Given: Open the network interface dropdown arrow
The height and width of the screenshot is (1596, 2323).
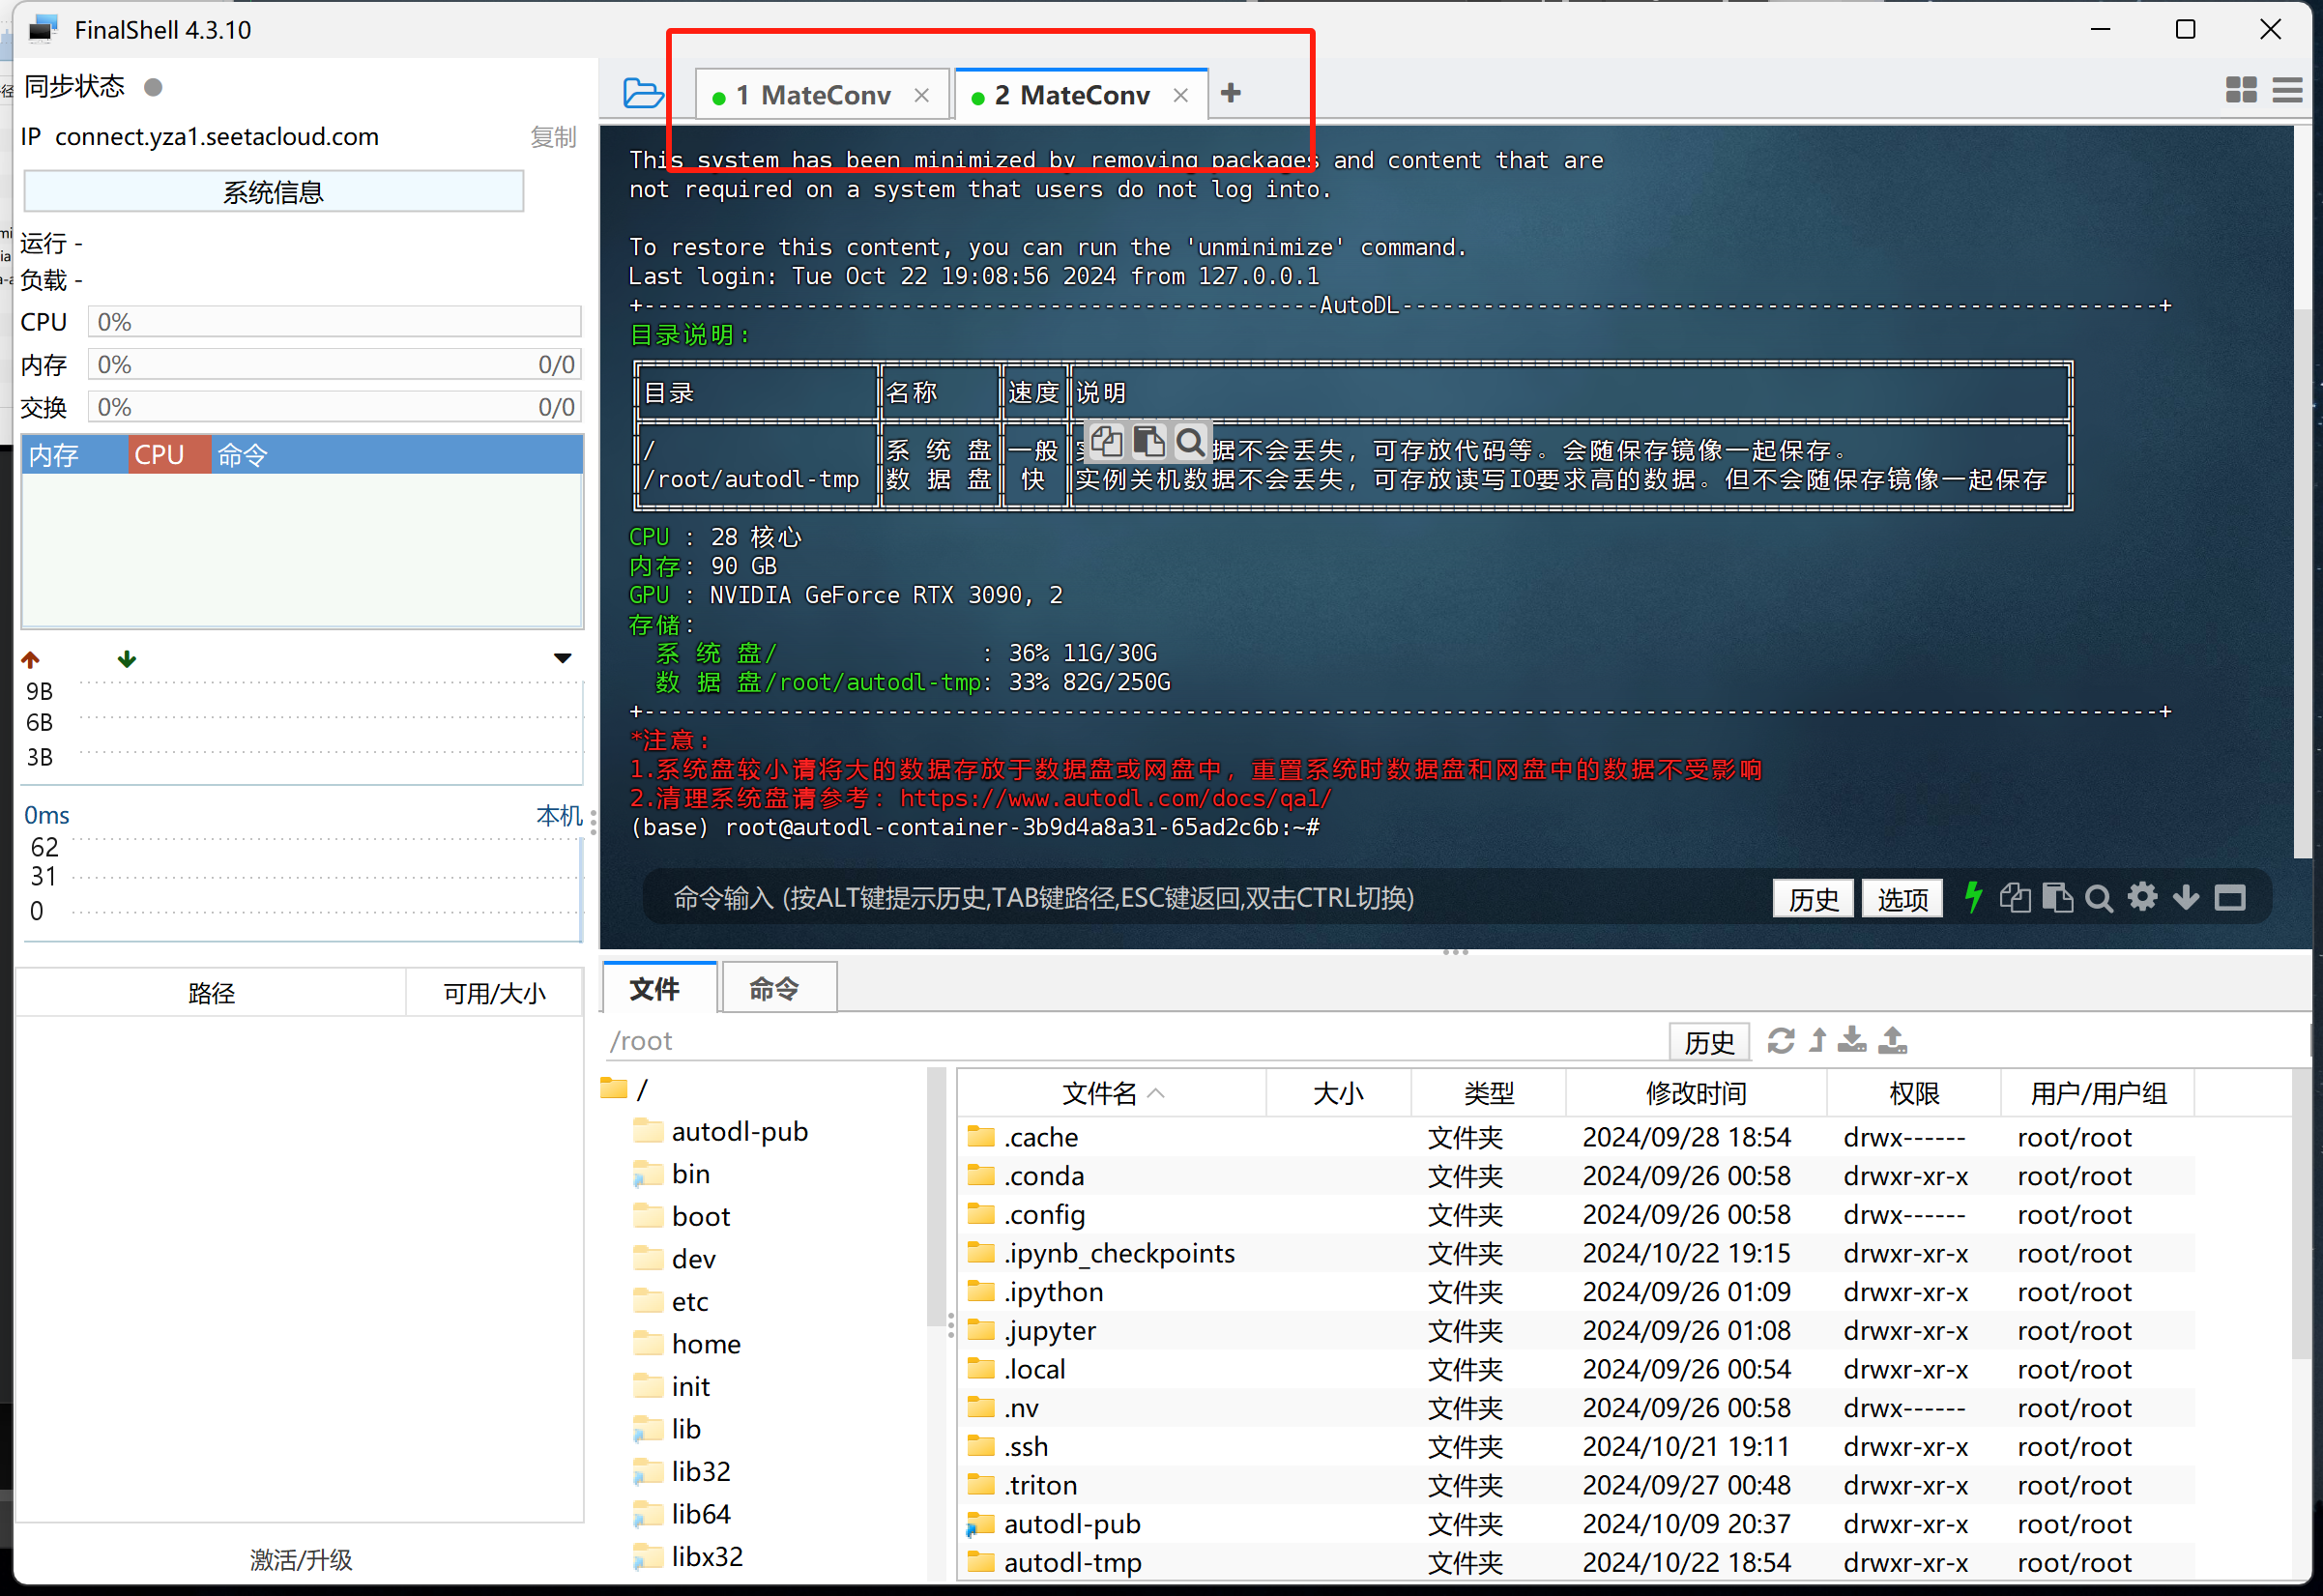Looking at the screenshot, I should 562,658.
